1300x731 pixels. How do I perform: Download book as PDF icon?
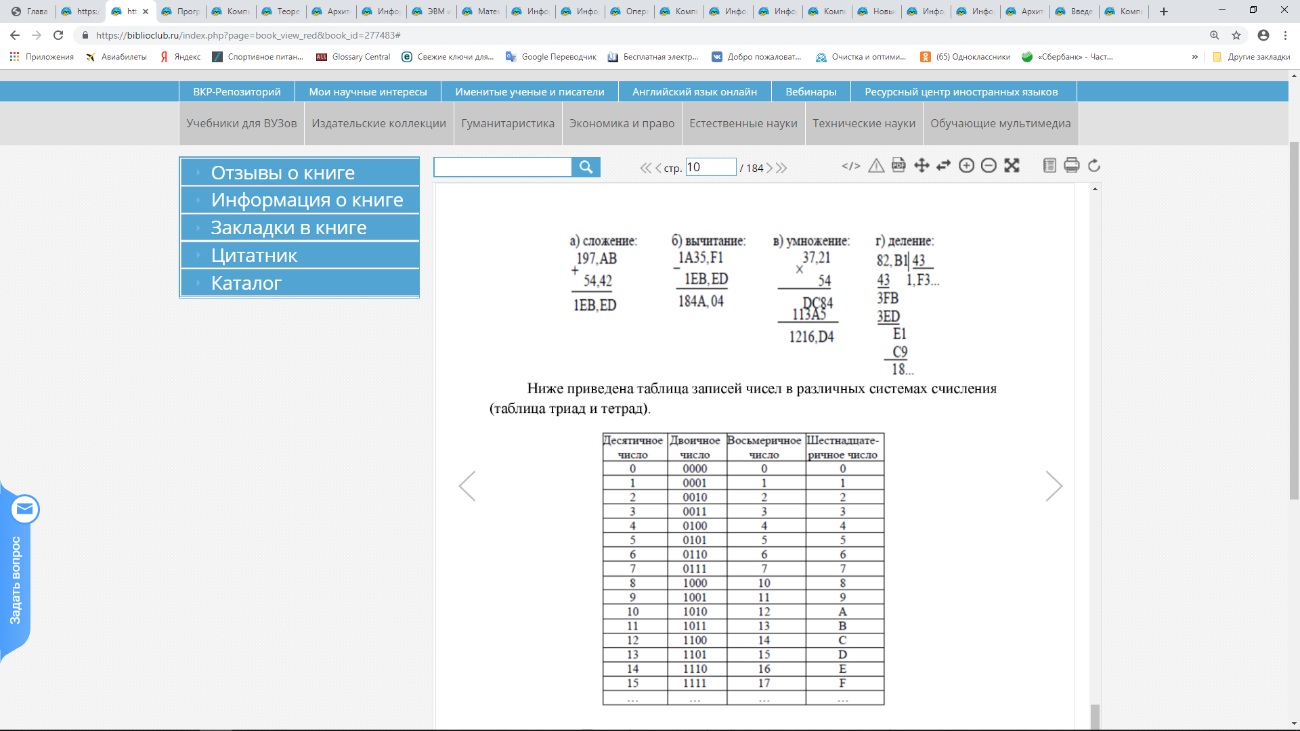[x=898, y=165]
